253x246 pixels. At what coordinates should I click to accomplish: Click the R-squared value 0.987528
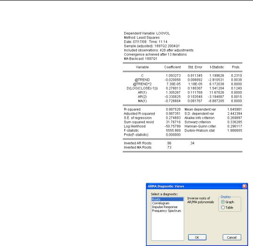[173, 109]
